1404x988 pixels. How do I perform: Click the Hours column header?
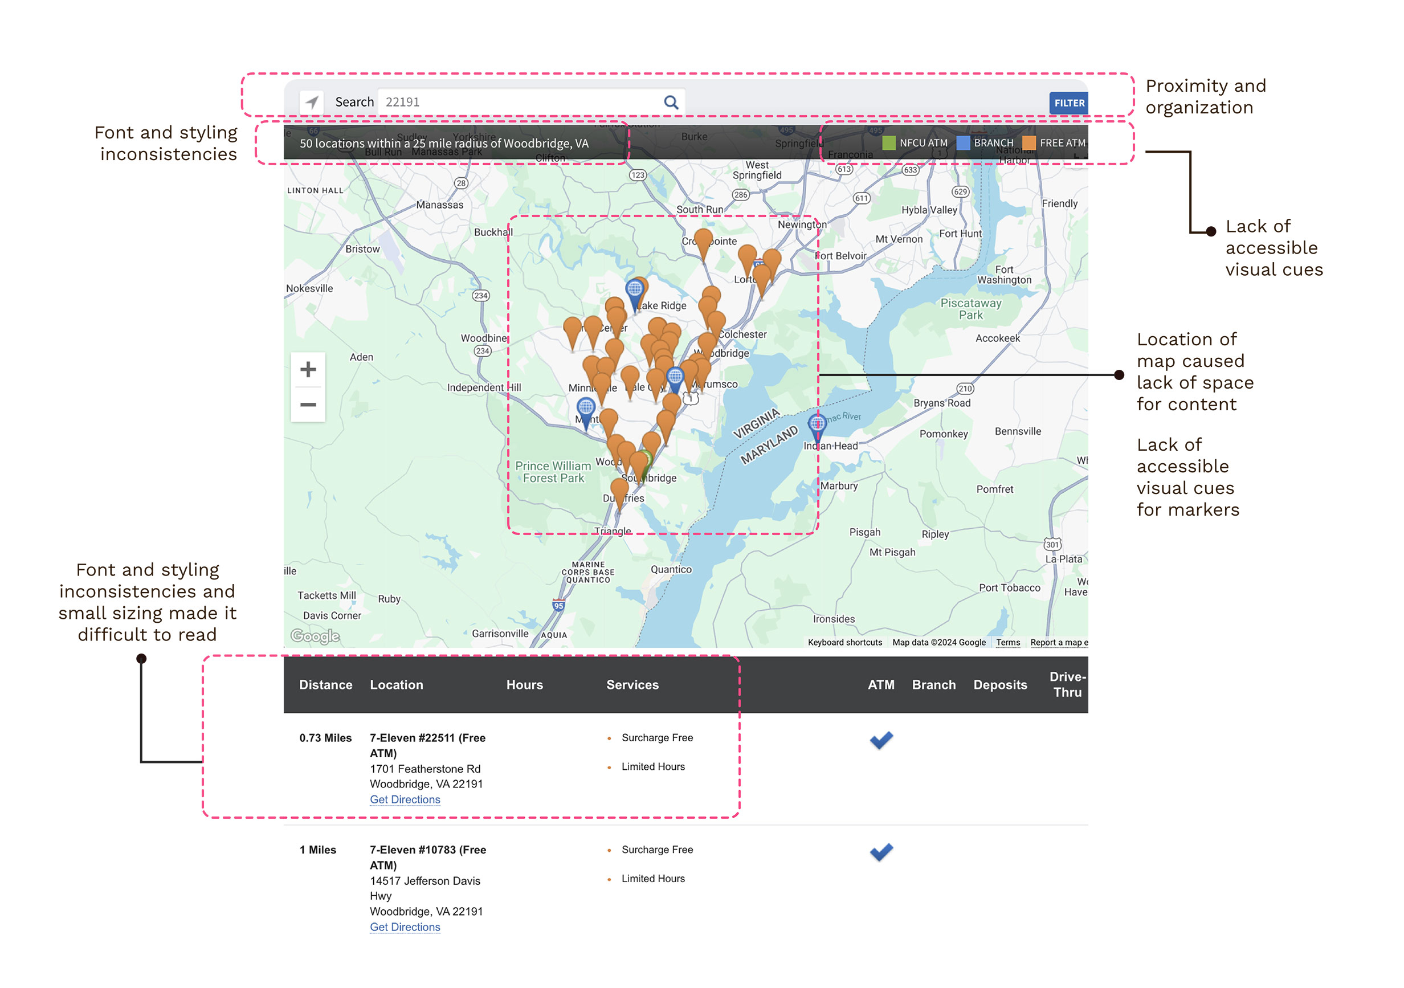coord(525,685)
